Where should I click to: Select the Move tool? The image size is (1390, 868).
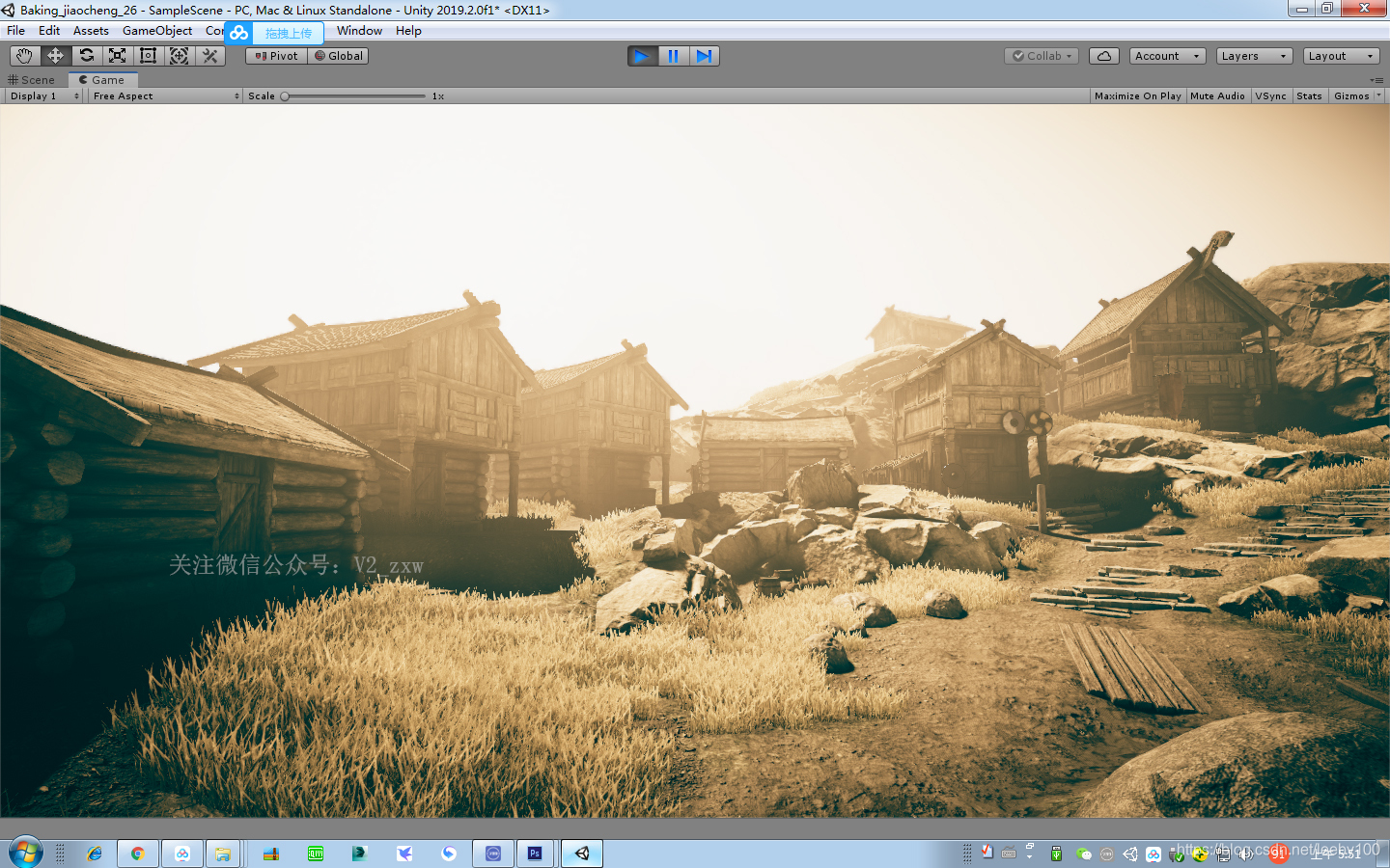(x=55, y=56)
